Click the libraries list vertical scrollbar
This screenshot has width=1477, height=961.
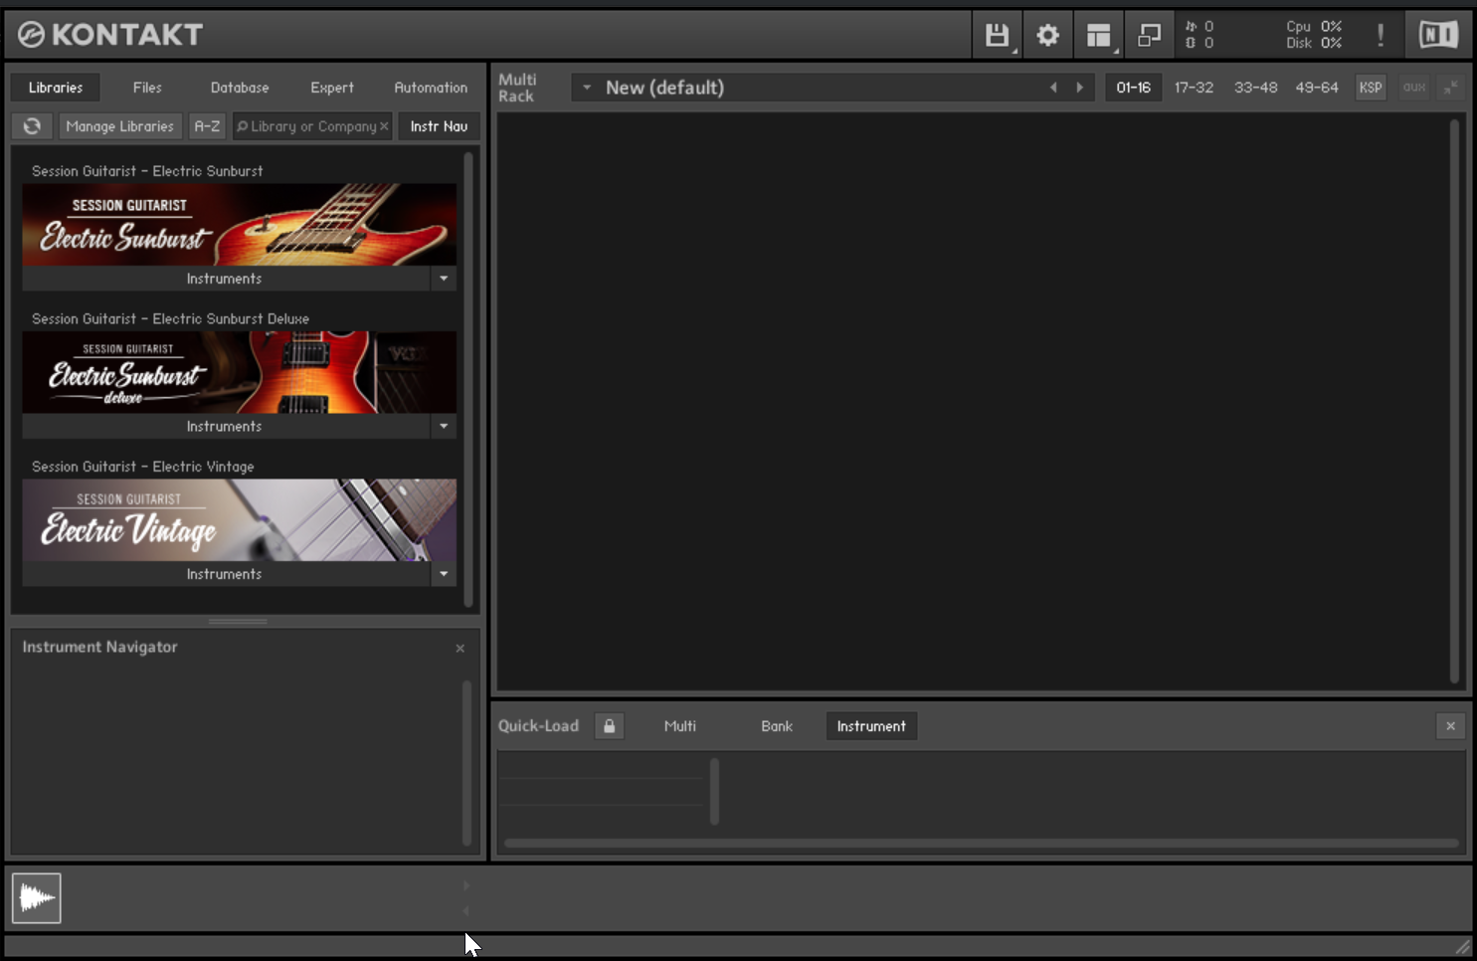tap(468, 378)
